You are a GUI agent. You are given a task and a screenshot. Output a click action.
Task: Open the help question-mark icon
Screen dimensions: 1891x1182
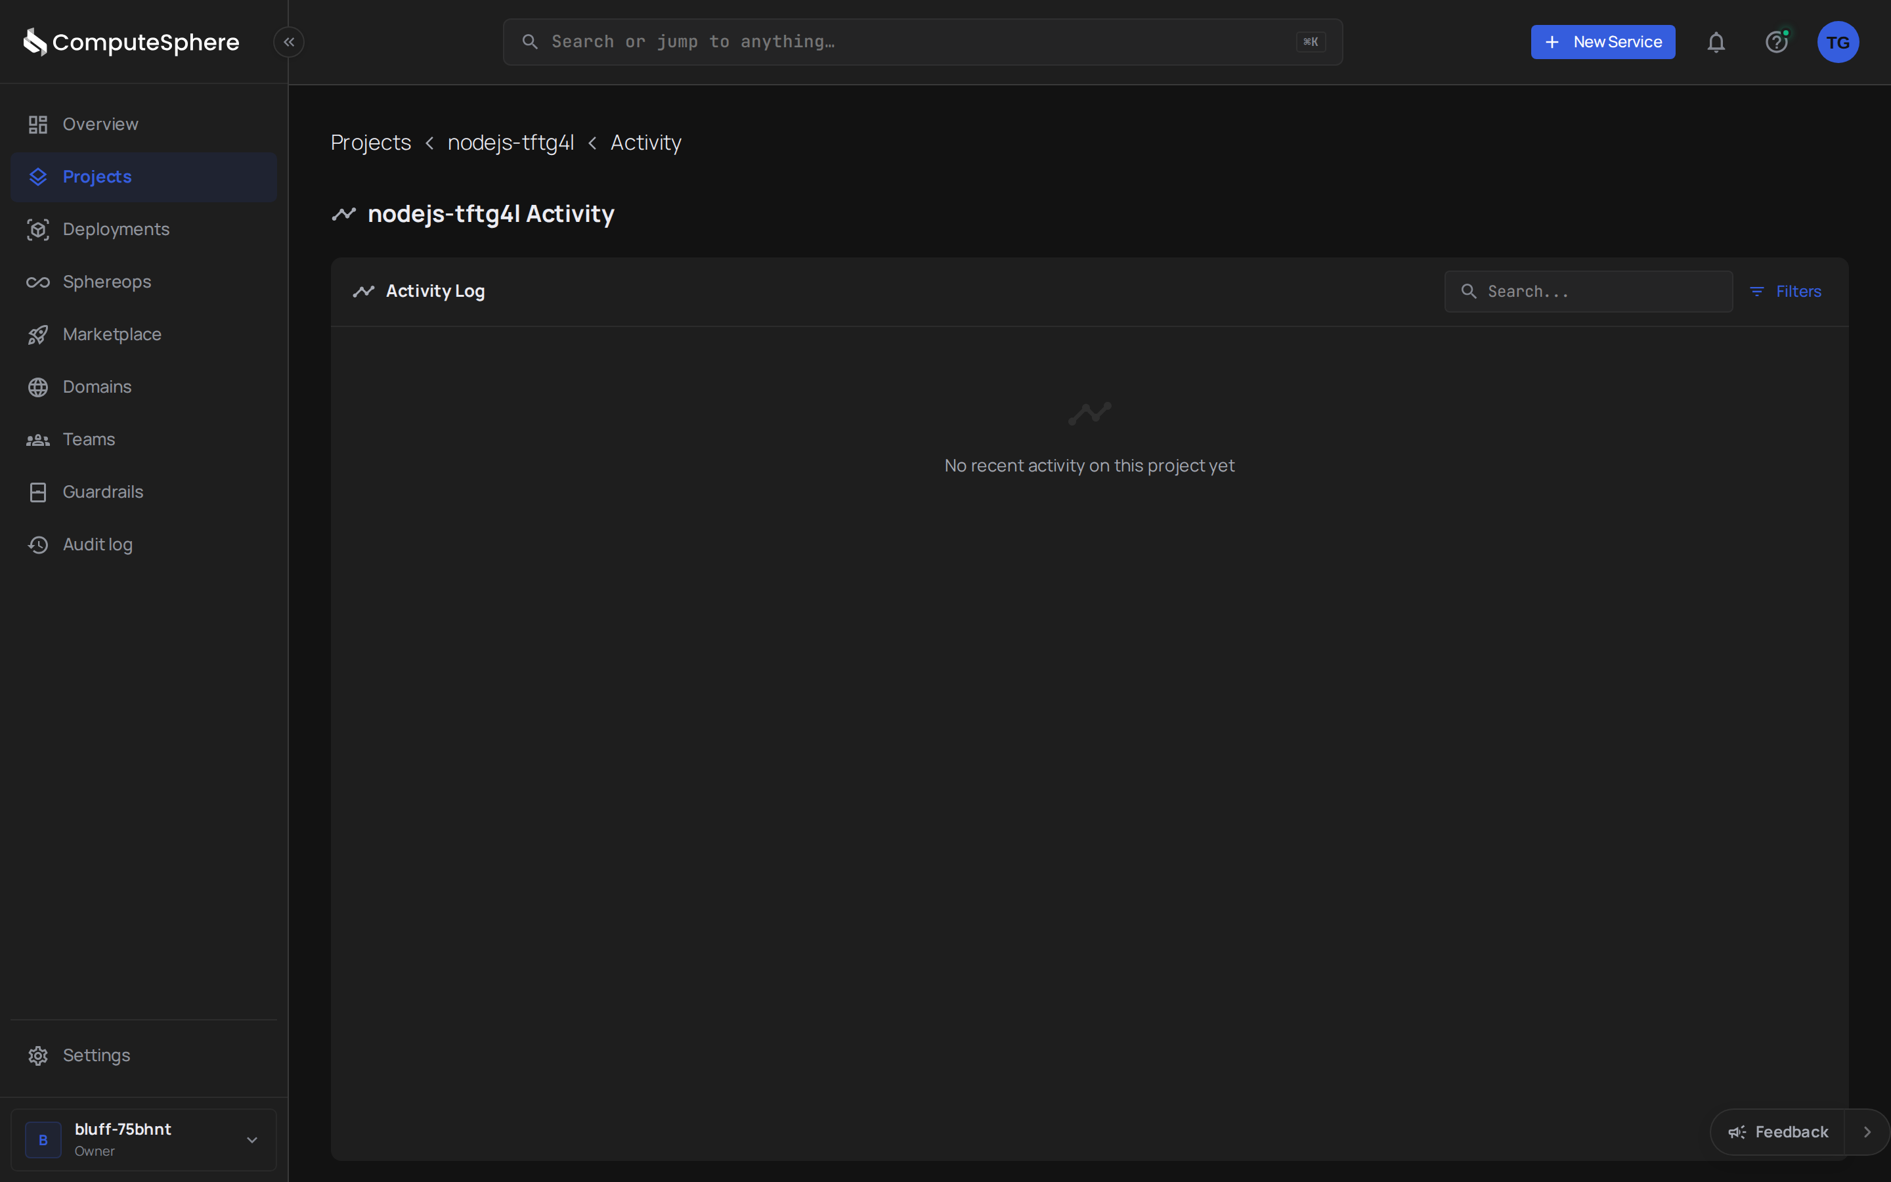(x=1776, y=42)
